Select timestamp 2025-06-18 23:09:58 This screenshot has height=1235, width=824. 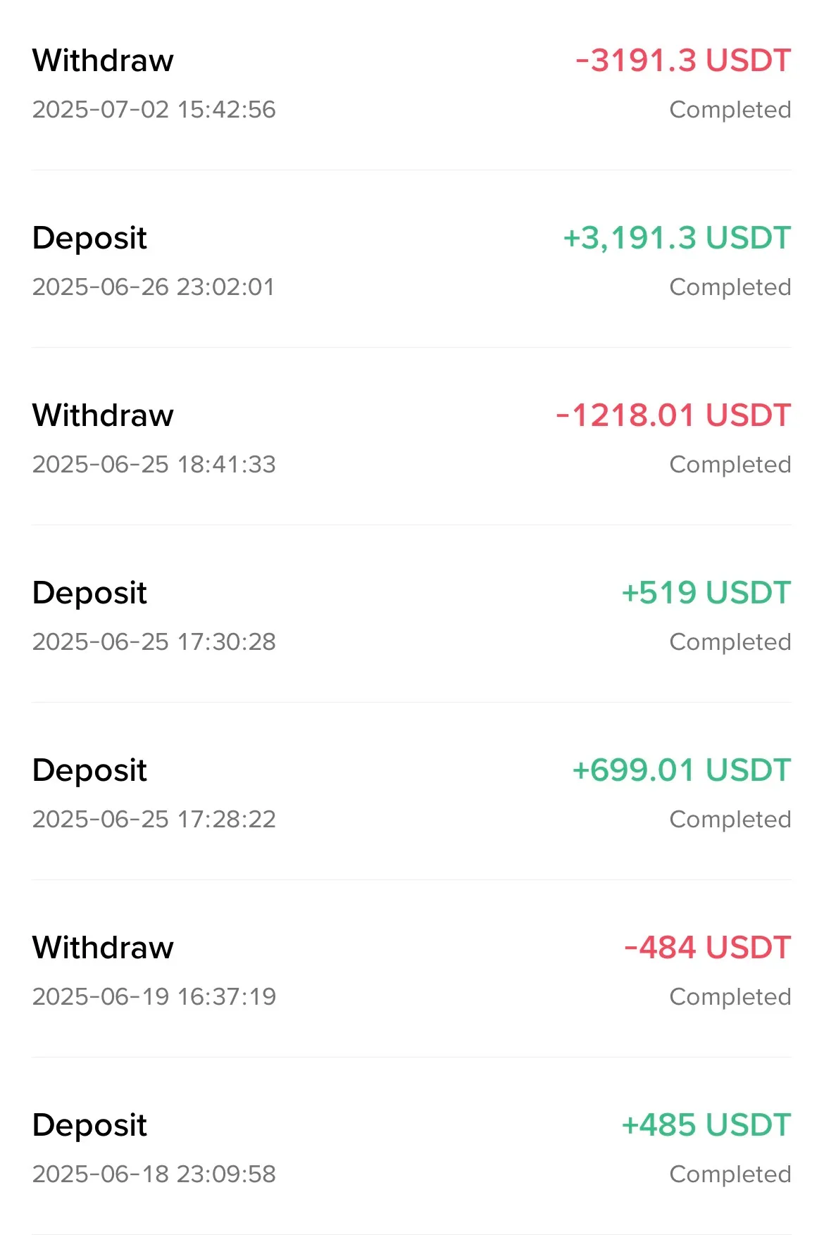(x=154, y=1174)
